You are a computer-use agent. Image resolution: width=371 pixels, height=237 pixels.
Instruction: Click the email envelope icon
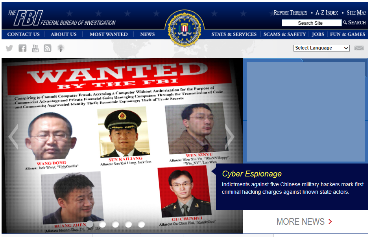[359, 48]
